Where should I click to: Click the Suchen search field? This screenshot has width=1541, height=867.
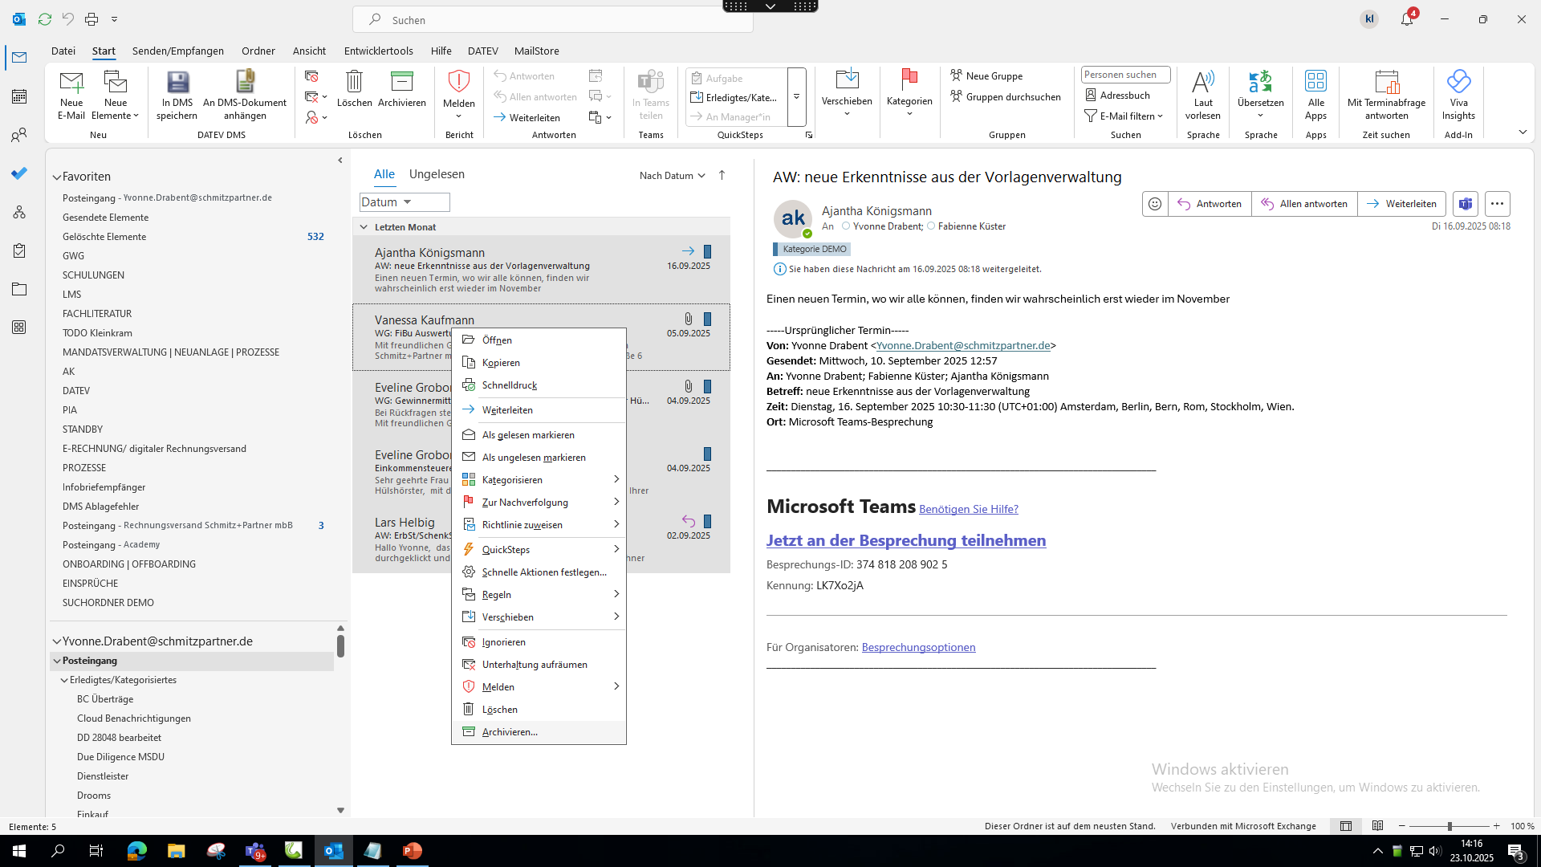point(553,19)
